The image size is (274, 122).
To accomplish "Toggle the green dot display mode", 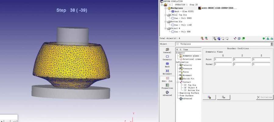I will coord(264,38).
